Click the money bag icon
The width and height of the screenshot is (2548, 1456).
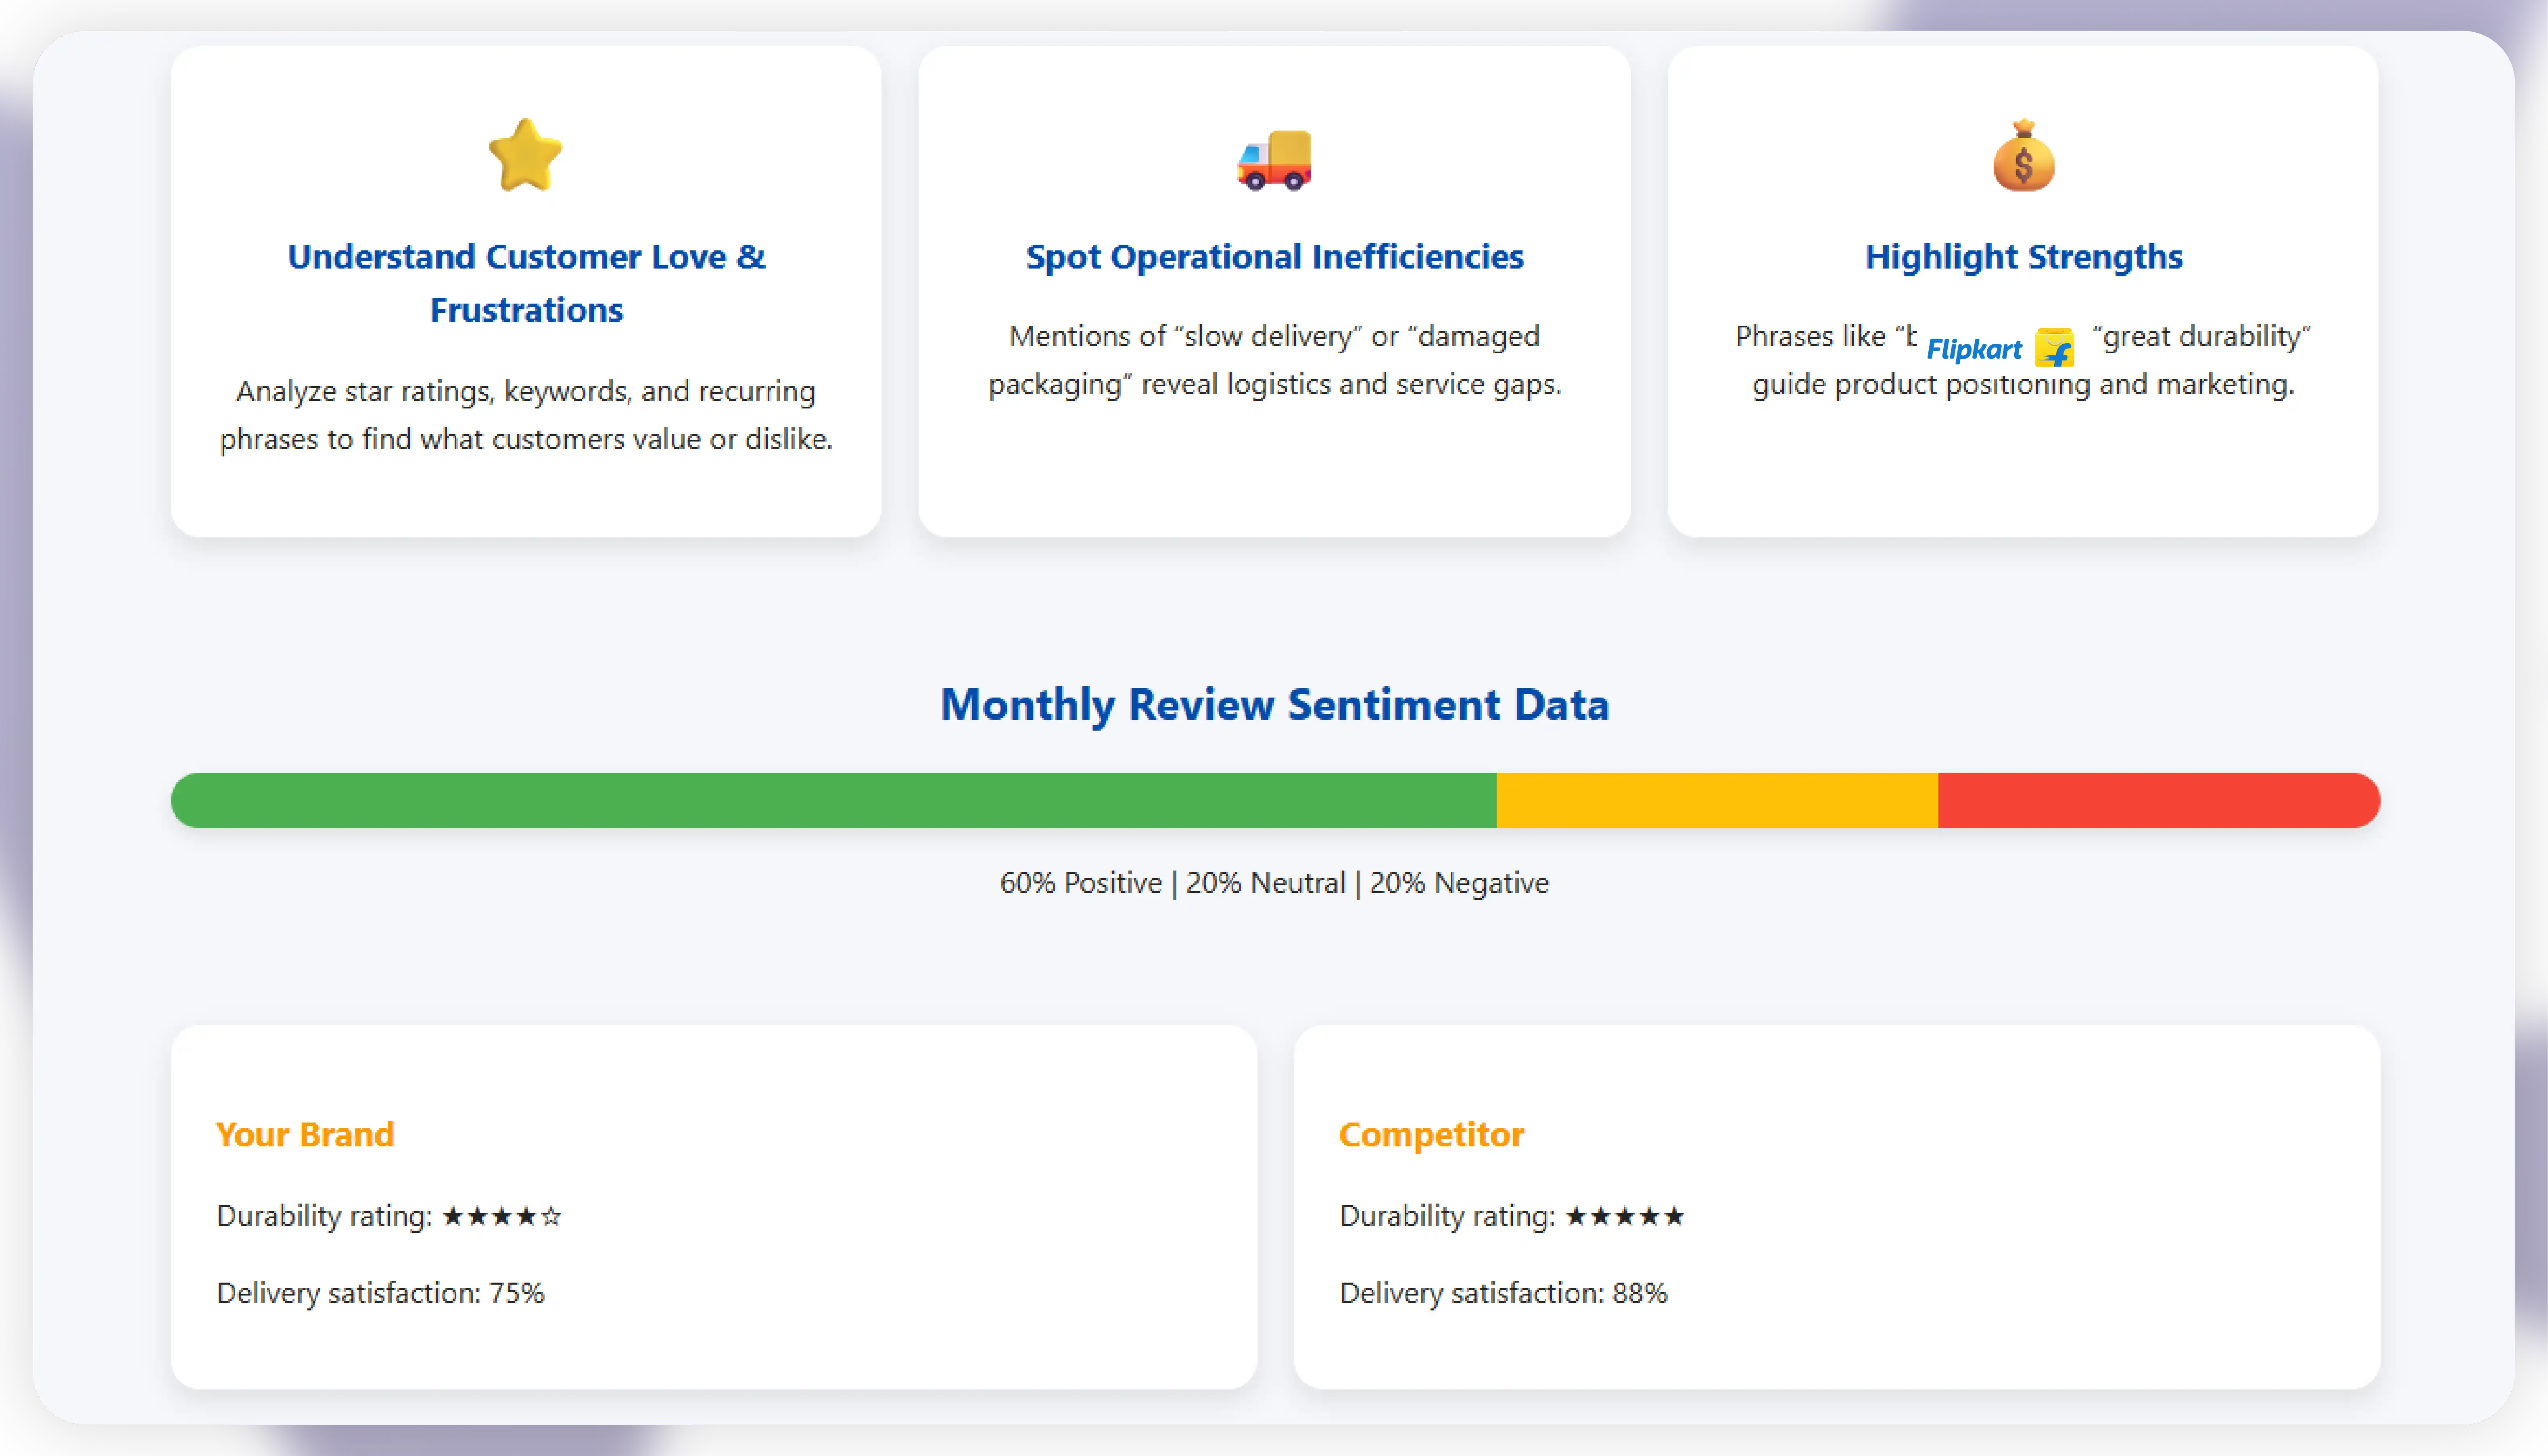2023,157
